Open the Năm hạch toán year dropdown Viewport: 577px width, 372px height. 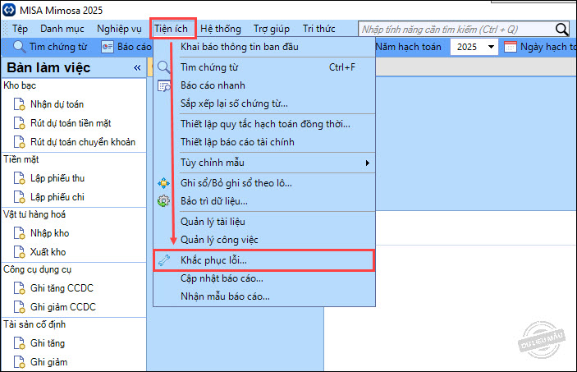pos(491,47)
